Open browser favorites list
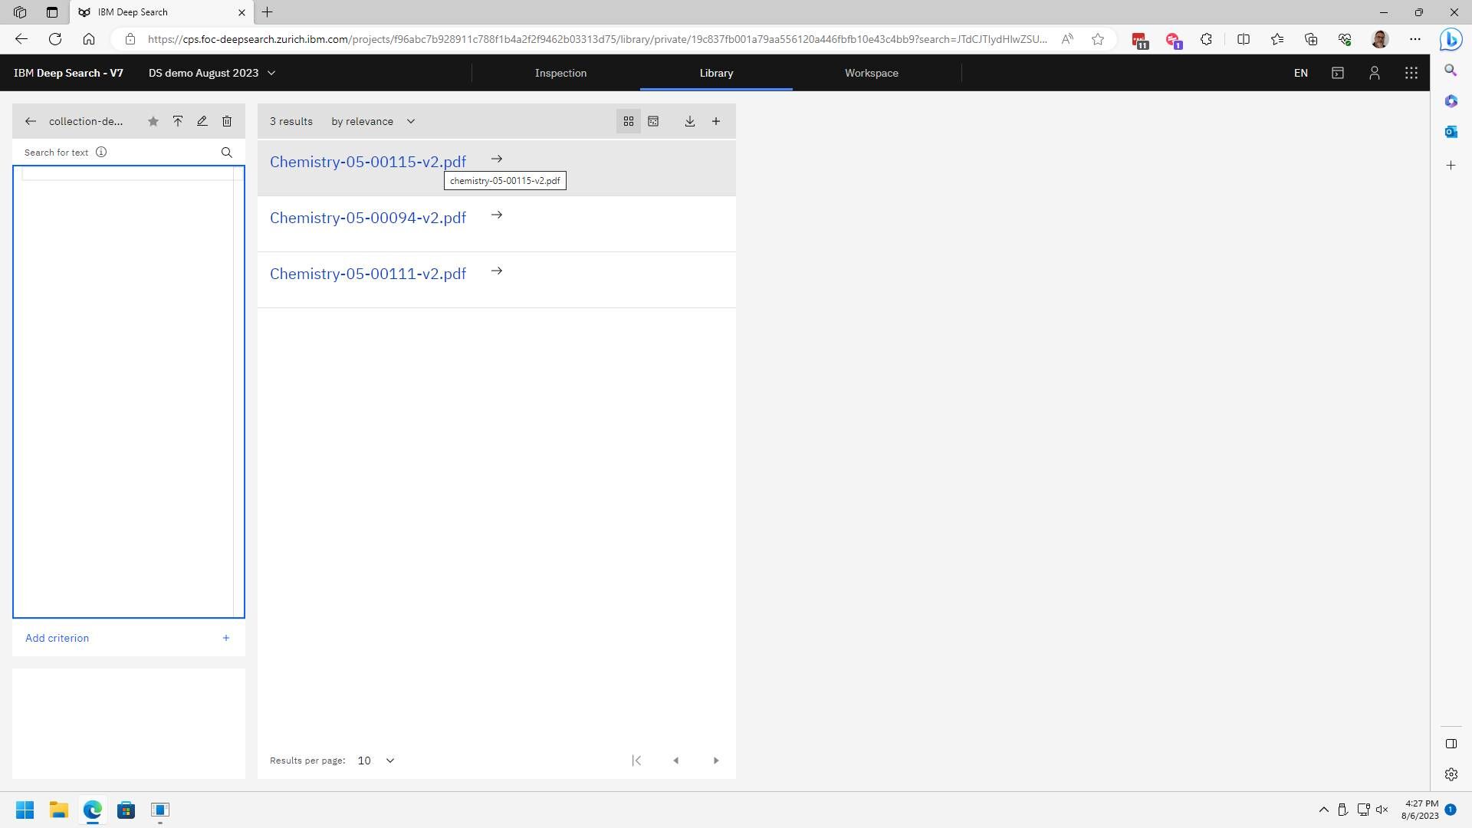The height and width of the screenshot is (828, 1472). point(1277,39)
